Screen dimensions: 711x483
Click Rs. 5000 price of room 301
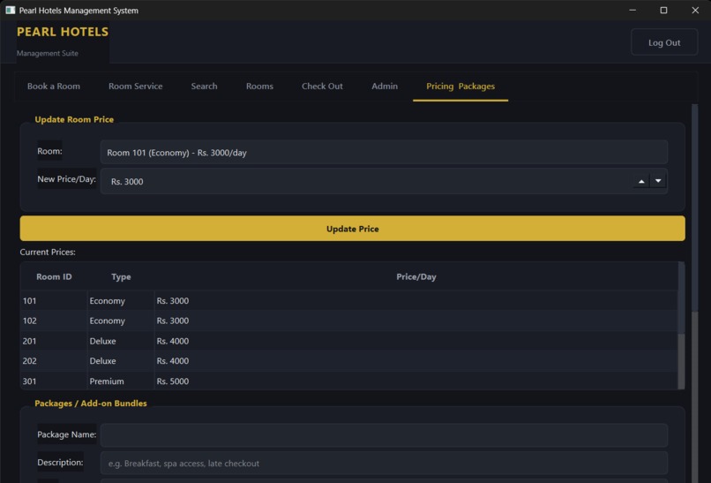pyautogui.click(x=415, y=381)
